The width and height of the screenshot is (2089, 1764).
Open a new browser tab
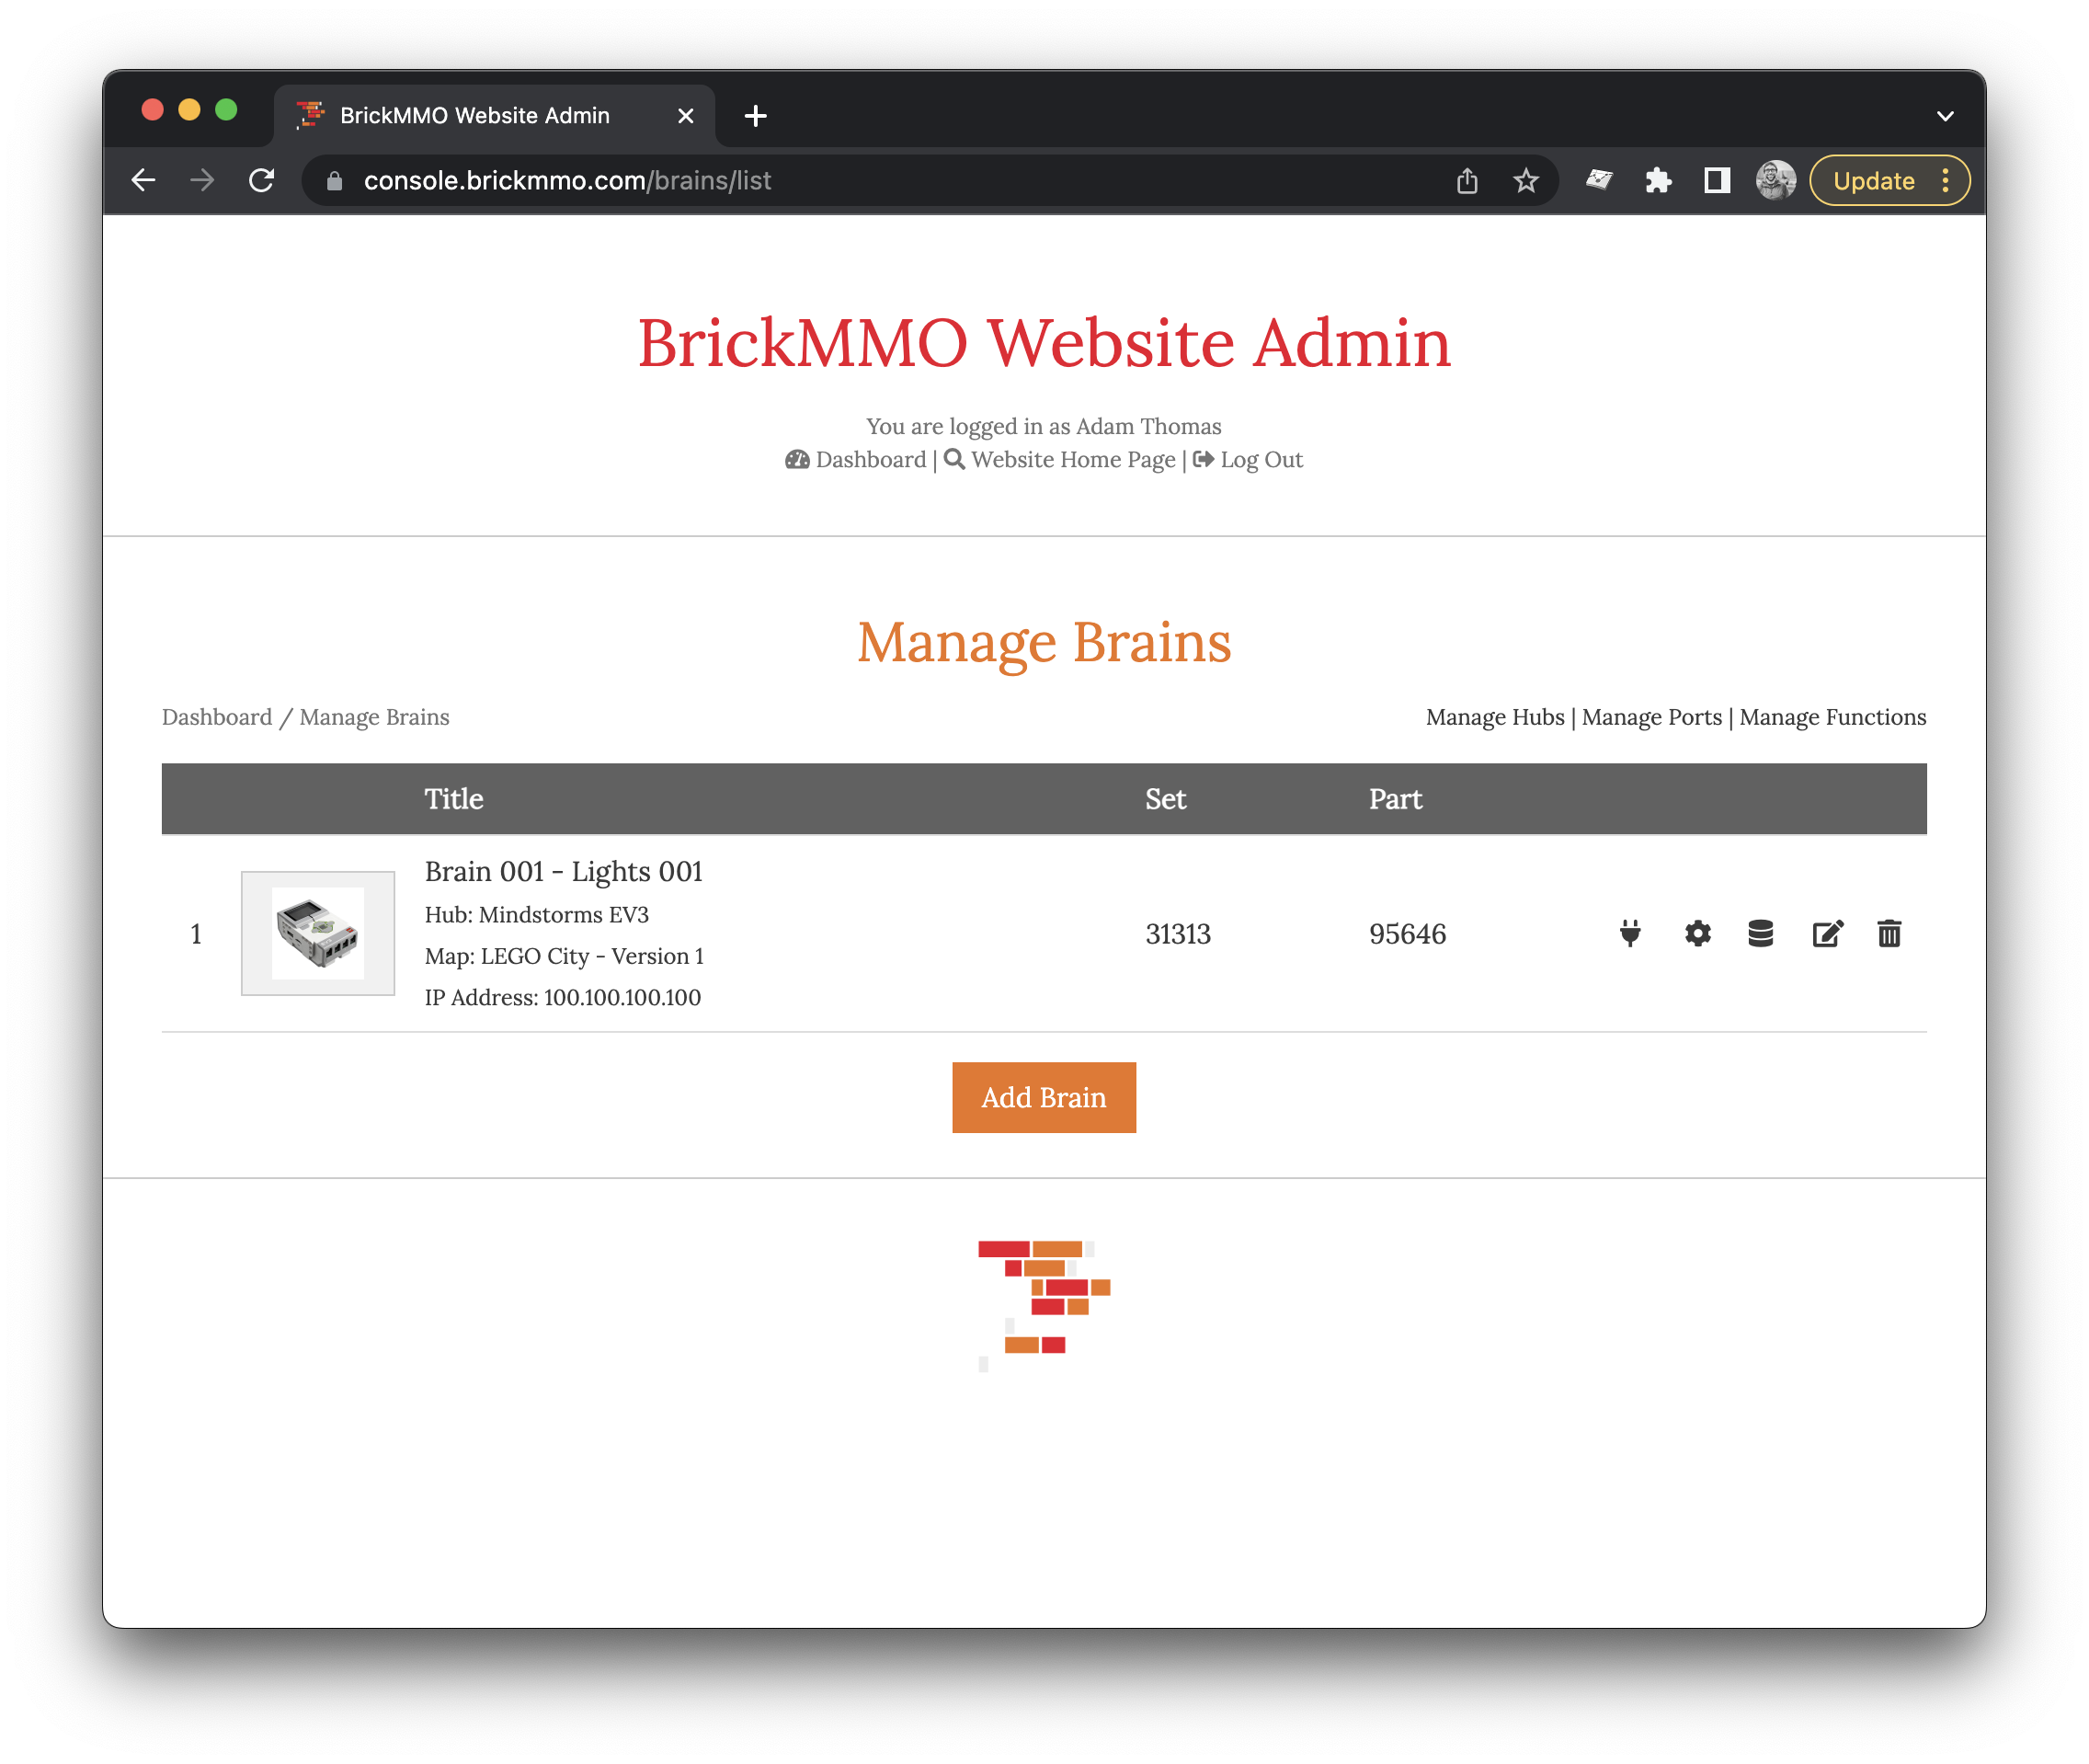756,116
